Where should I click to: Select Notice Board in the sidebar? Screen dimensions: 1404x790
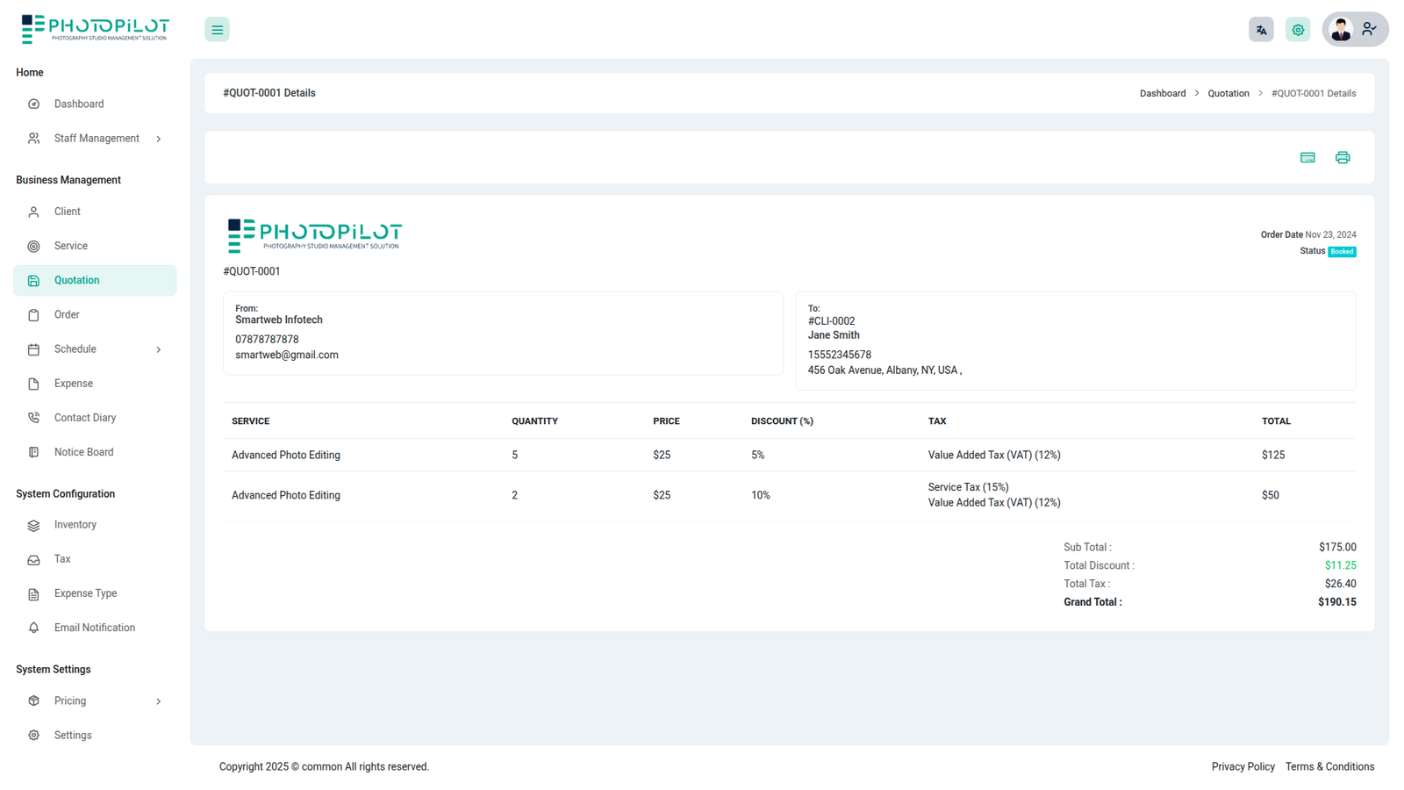[83, 453]
